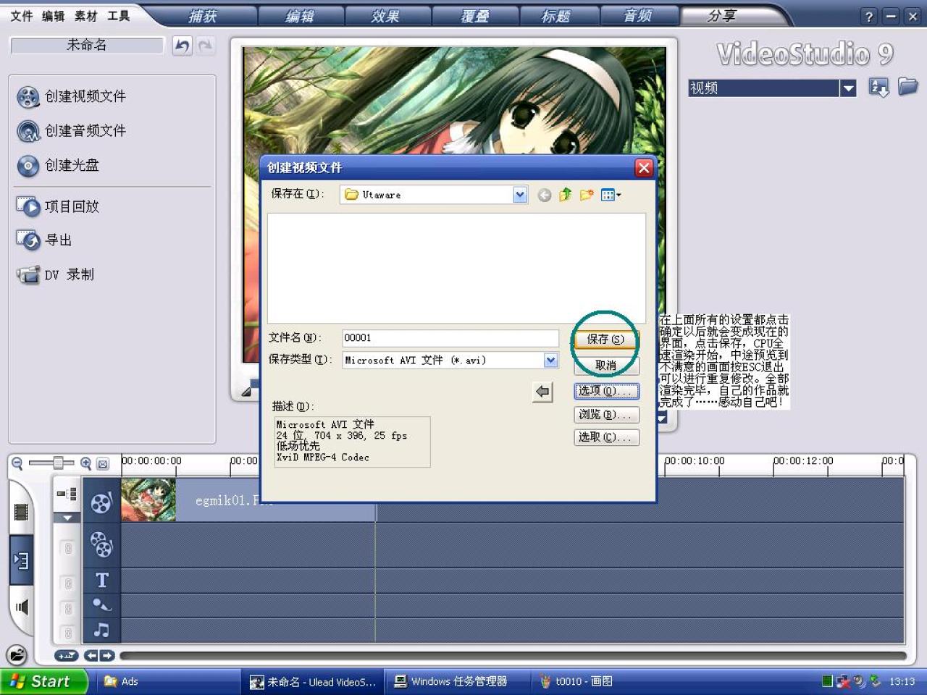This screenshot has height=695, width=927.
Task: Adjust the timeline zoom slider
Action: (59, 462)
